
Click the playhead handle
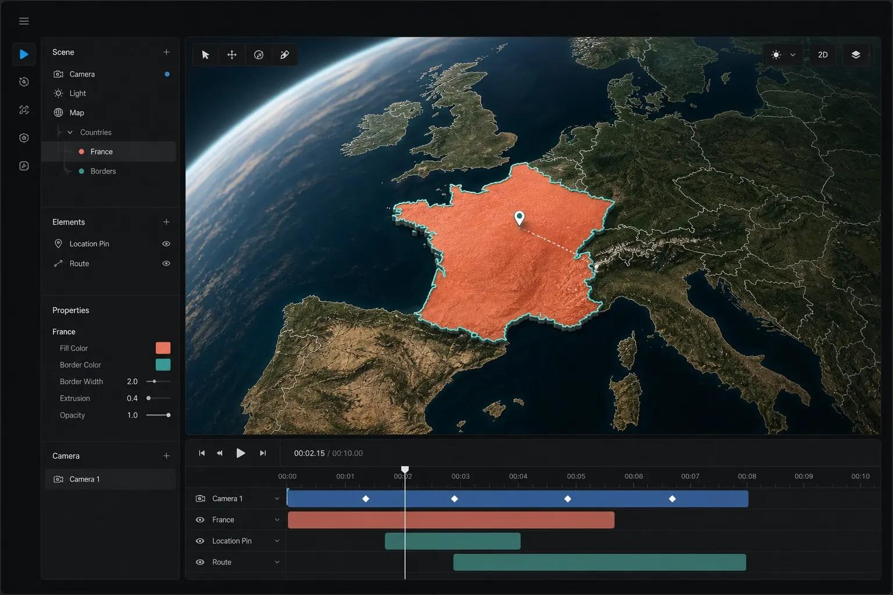pos(405,469)
